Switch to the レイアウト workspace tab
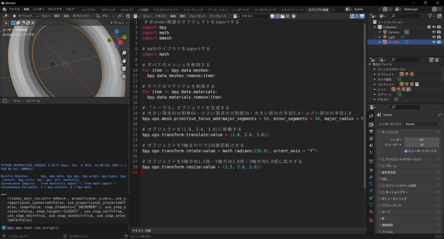Viewport: 444px width, 239px height. pos(89,10)
